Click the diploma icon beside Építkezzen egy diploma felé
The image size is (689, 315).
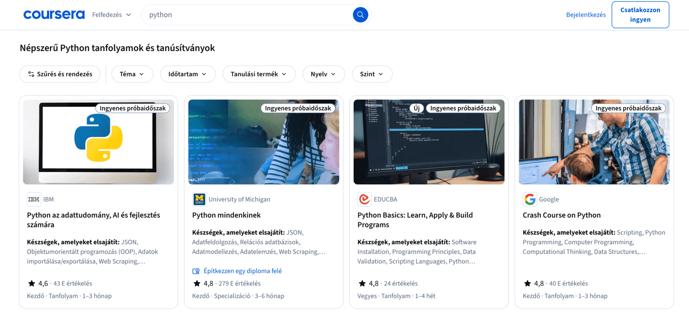[196, 271]
